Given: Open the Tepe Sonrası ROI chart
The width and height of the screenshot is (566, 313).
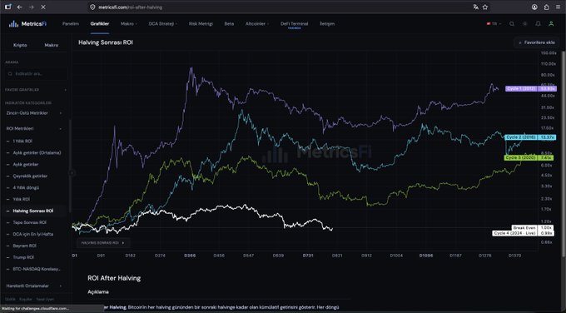Looking at the screenshot, I should (x=30, y=222).
